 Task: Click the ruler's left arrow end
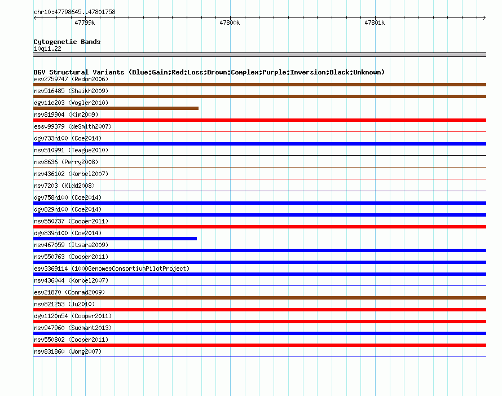pyautogui.click(x=35, y=17)
